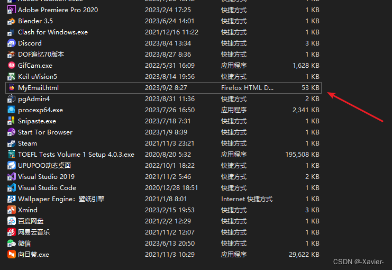Click the Xmind file name
This screenshot has width=392, height=270.
28,210
